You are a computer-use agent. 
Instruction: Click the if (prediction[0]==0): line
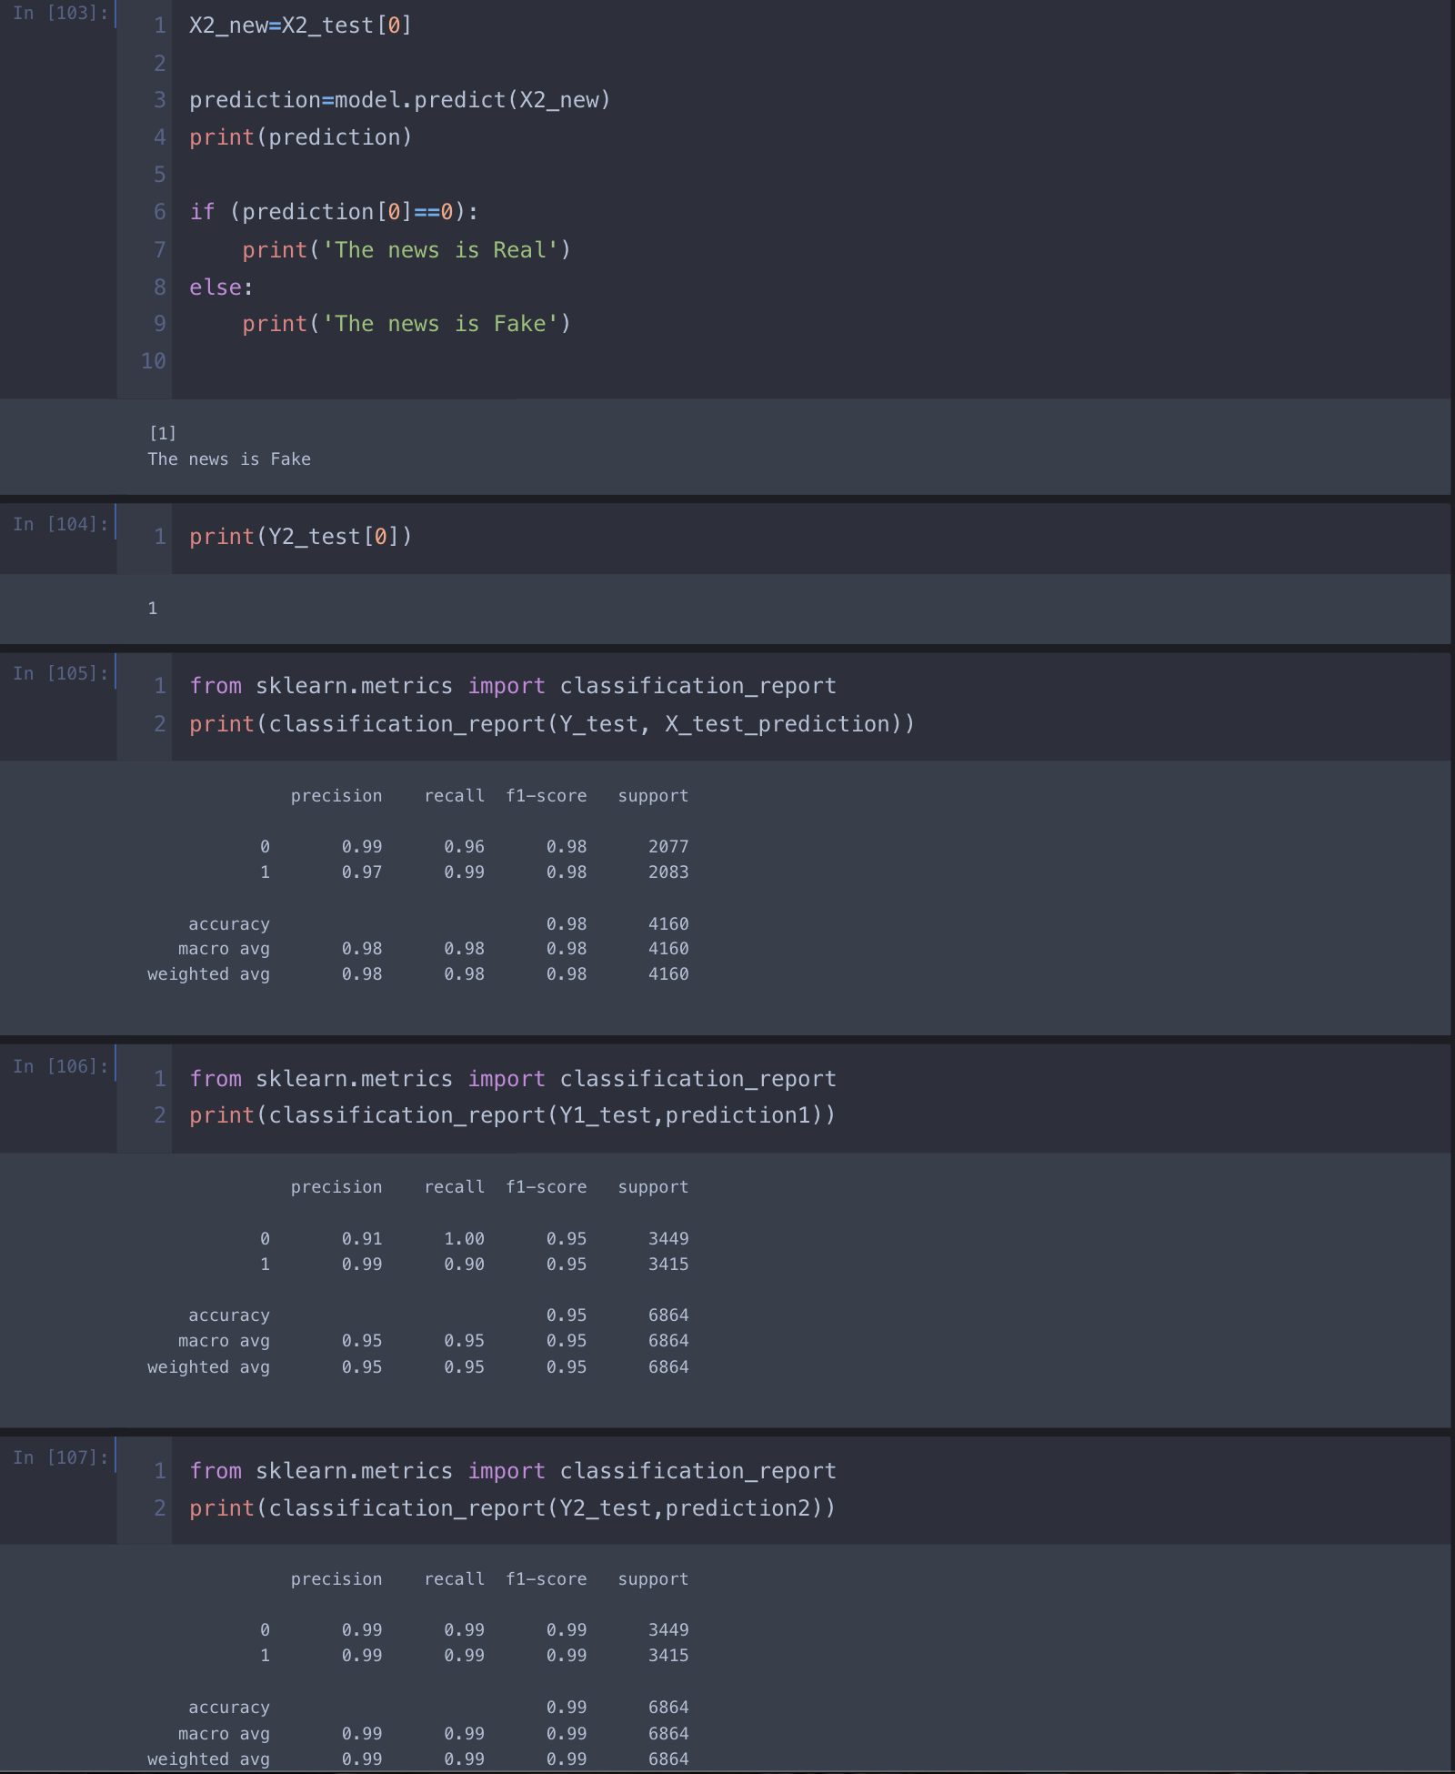(x=333, y=212)
